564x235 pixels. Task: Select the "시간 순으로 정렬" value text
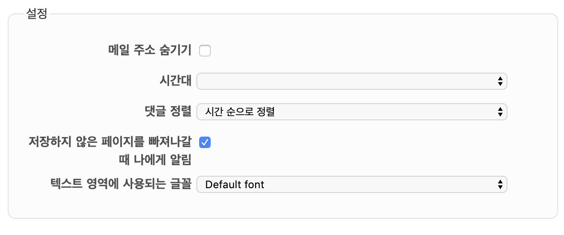pos(240,112)
